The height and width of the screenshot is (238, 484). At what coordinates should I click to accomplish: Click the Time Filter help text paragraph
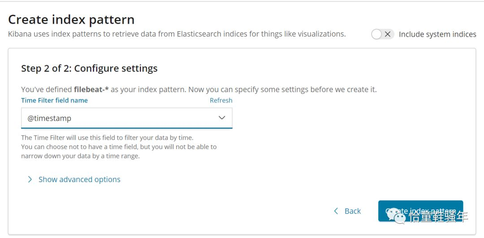click(119, 147)
